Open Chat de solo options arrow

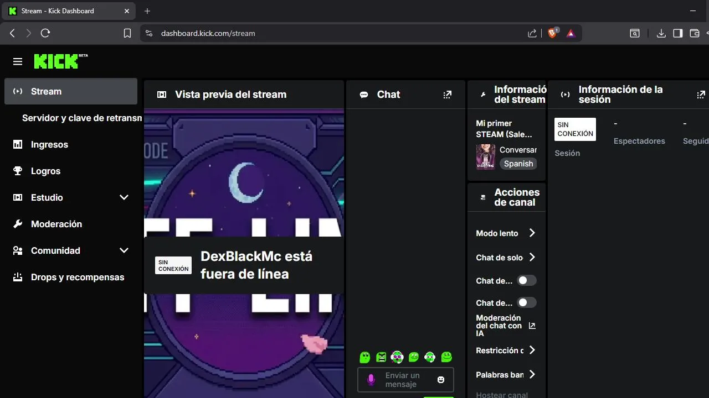click(532, 257)
